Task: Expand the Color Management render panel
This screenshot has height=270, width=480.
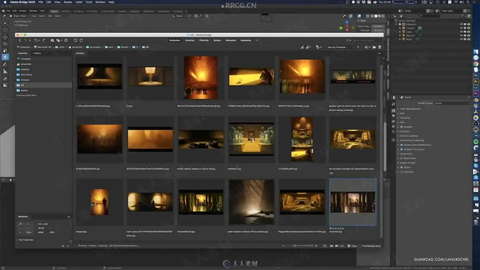Action: pyautogui.click(x=410, y=109)
